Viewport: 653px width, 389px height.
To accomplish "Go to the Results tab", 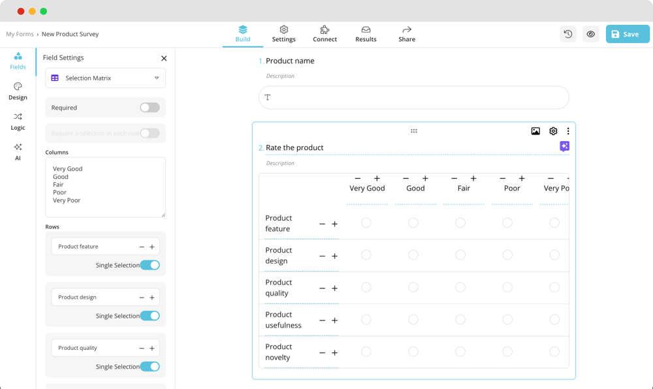I will (x=366, y=34).
